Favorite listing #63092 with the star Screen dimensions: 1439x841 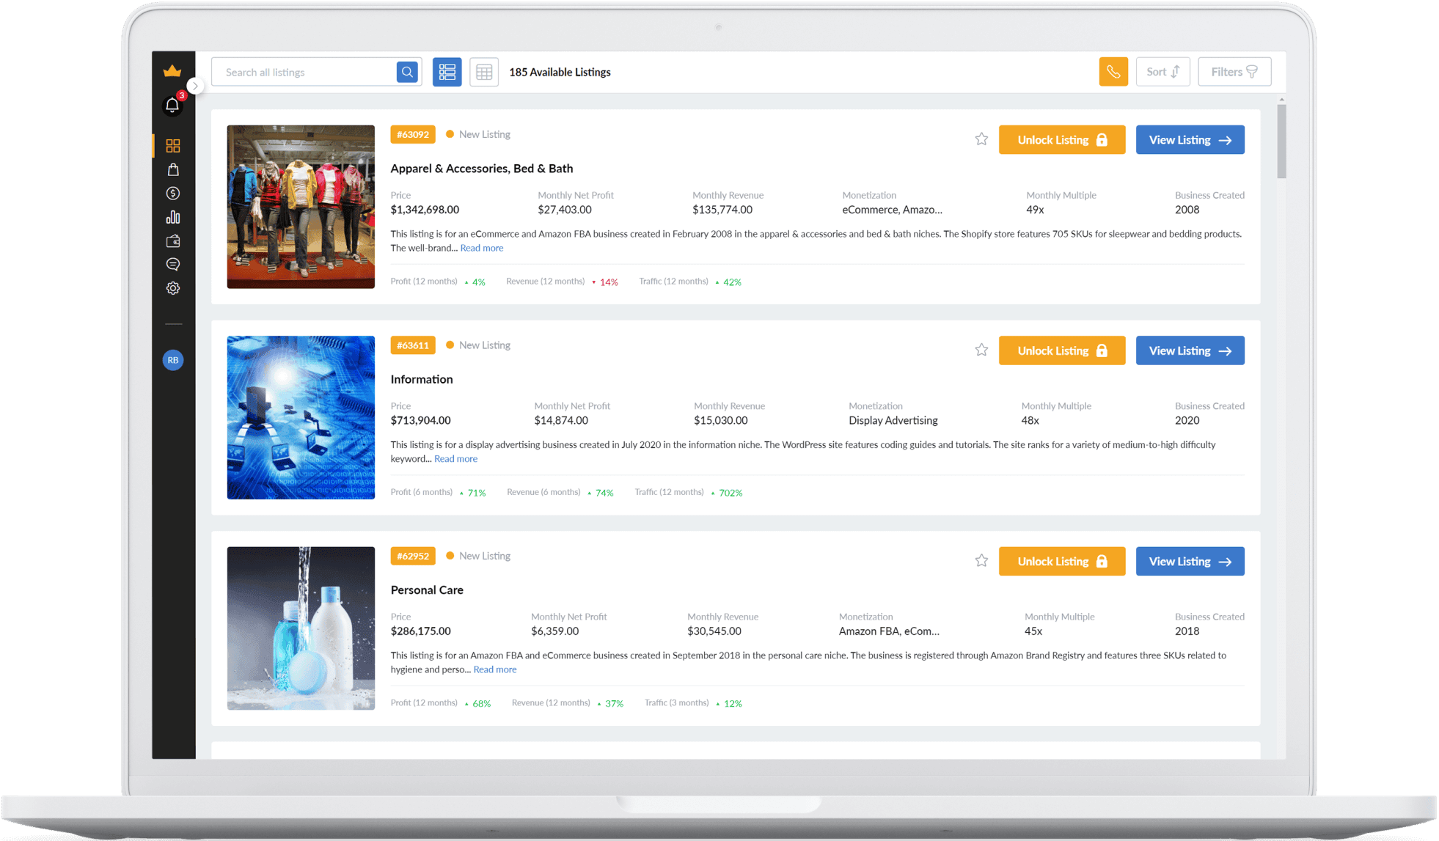(x=981, y=139)
